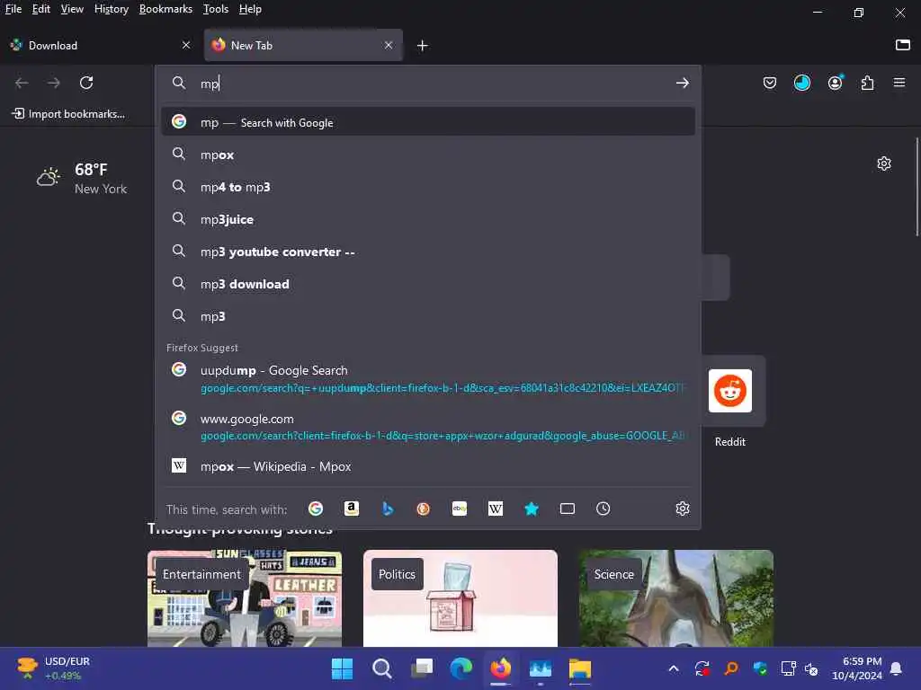
Task: Choose 'mp3 download' suggestion
Action: tap(427, 284)
